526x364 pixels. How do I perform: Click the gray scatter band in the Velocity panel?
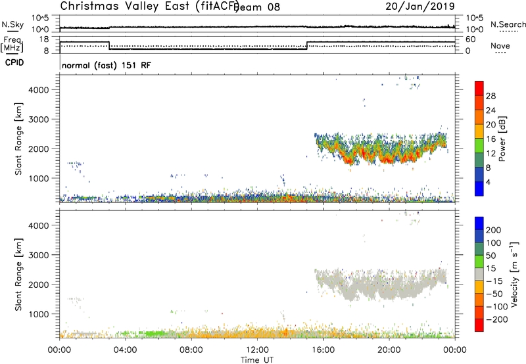click(x=379, y=285)
